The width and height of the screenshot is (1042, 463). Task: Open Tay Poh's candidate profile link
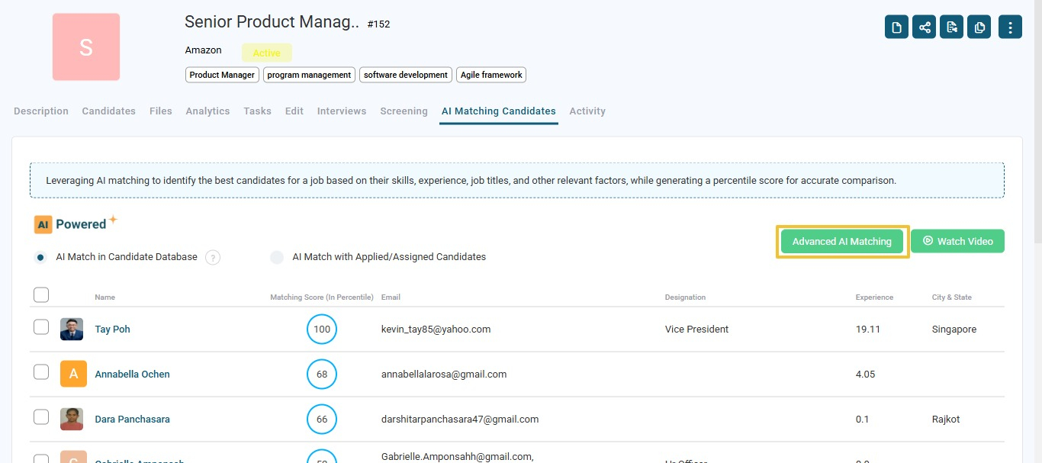click(x=112, y=330)
